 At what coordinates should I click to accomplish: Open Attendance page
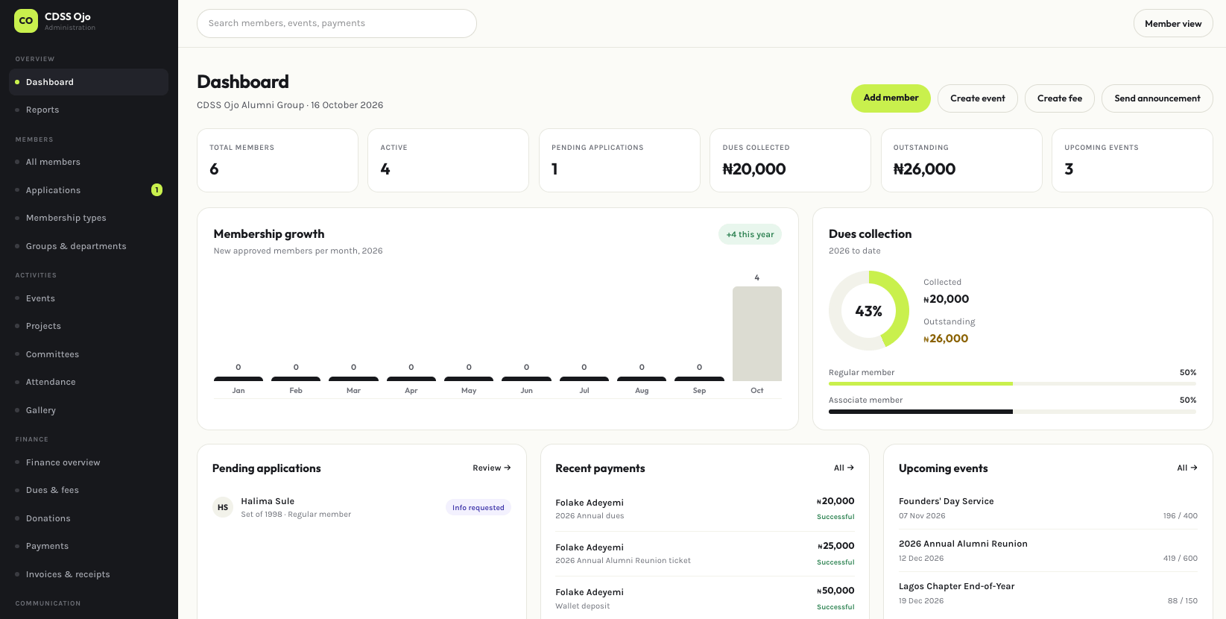(89, 382)
